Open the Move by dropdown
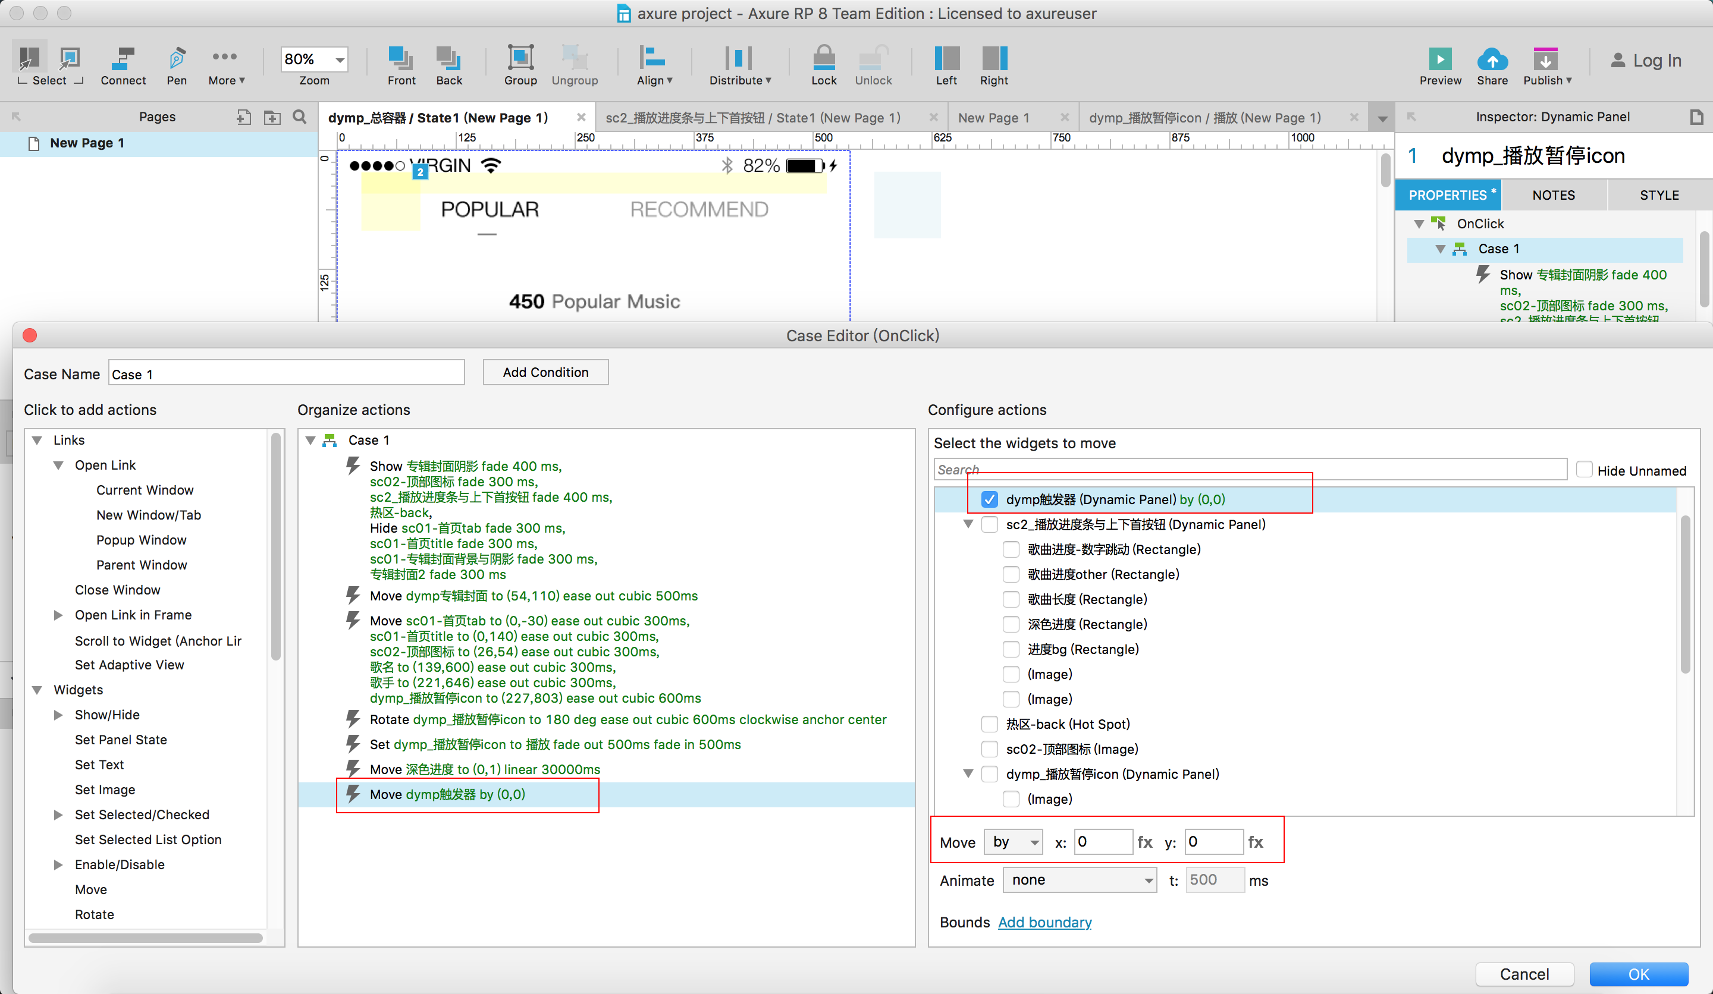 pyautogui.click(x=1014, y=842)
